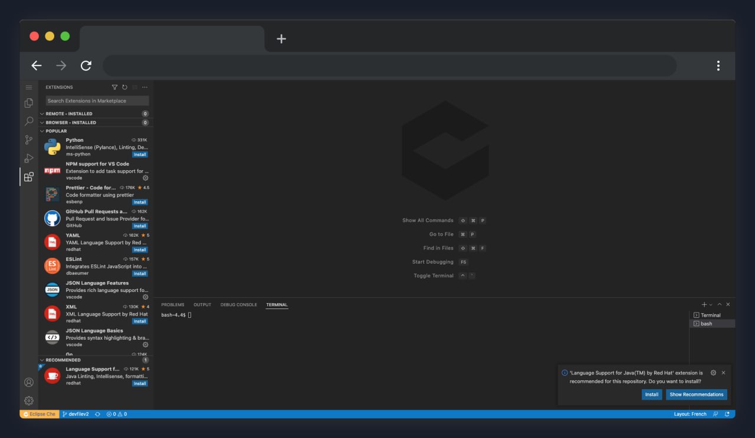Open the NPM support for VS Code entry
Viewport: 755px width, 438px height.
click(96, 171)
